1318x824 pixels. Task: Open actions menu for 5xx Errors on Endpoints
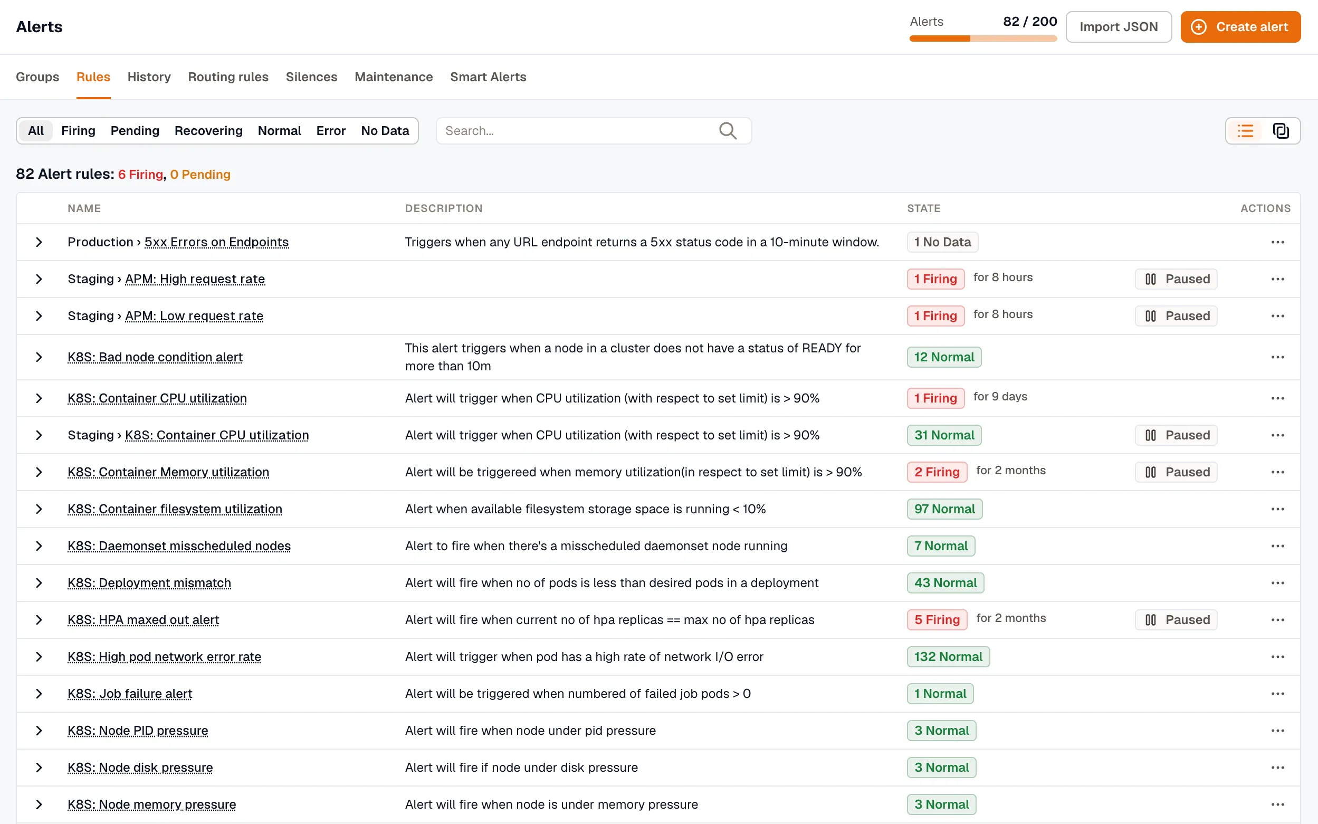1278,242
